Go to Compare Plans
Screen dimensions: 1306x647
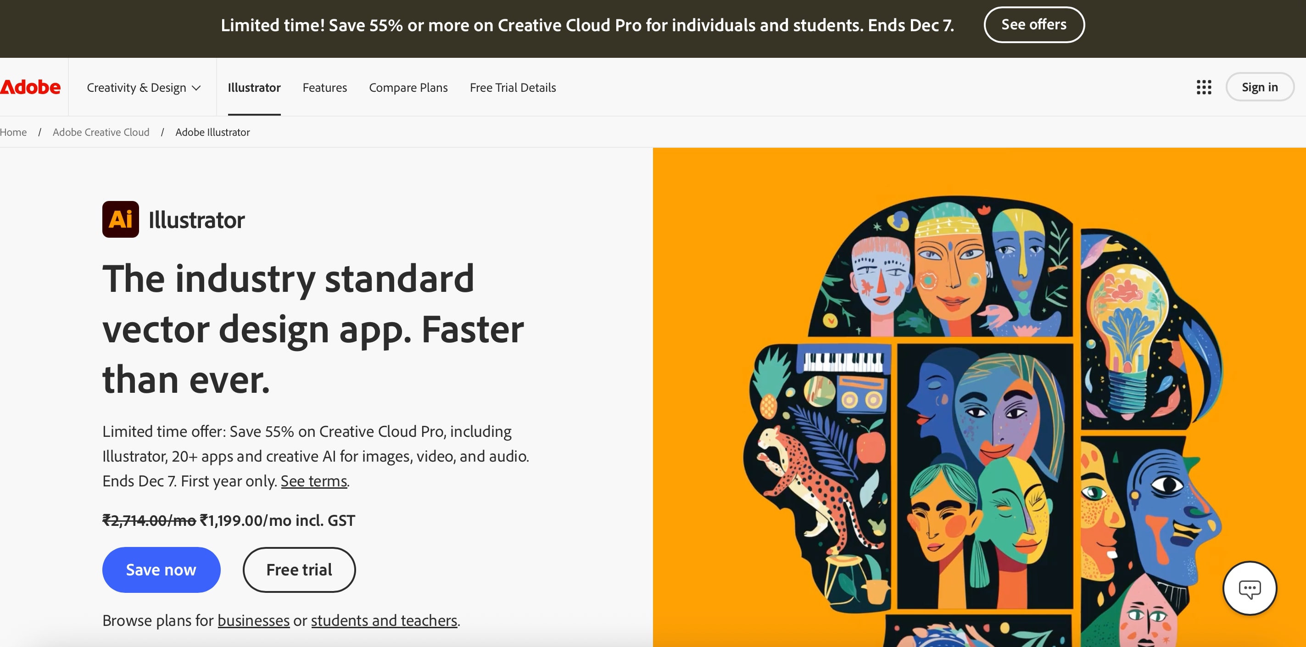(408, 88)
